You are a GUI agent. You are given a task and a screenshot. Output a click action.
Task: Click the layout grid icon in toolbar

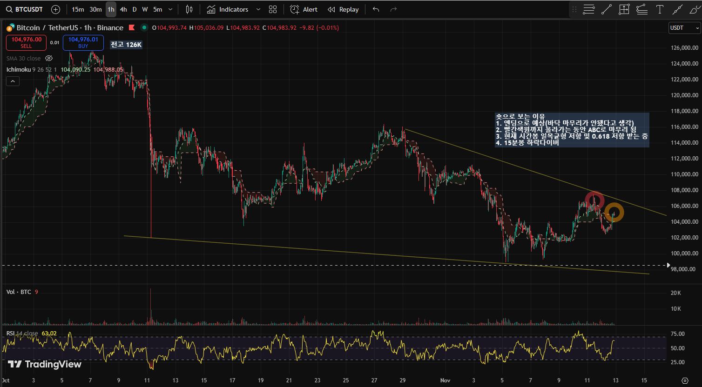[x=273, y=9]
